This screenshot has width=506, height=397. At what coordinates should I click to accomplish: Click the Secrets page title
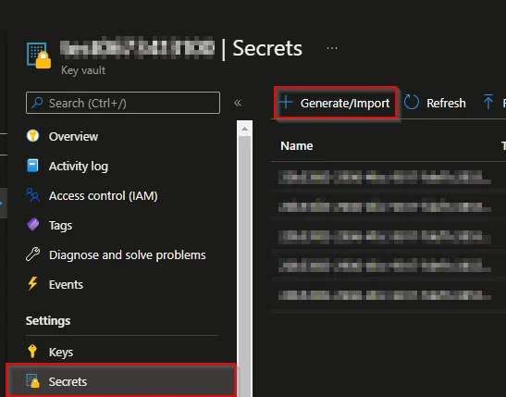267,48
